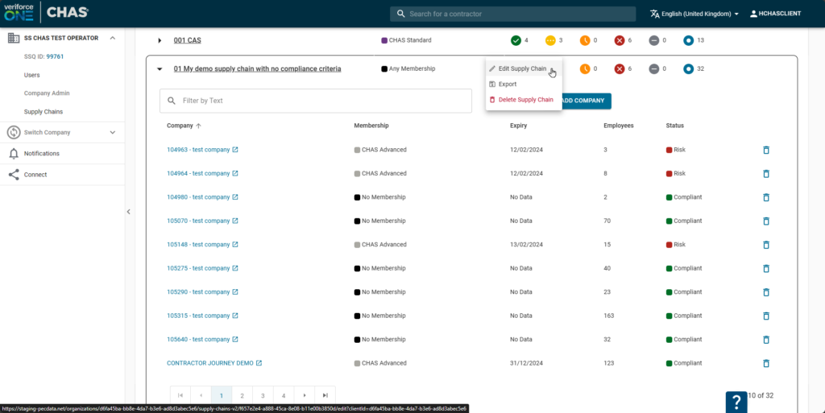825x413 pixels.
Task: Delete row 105640 - test company
Action: [766, 340]
